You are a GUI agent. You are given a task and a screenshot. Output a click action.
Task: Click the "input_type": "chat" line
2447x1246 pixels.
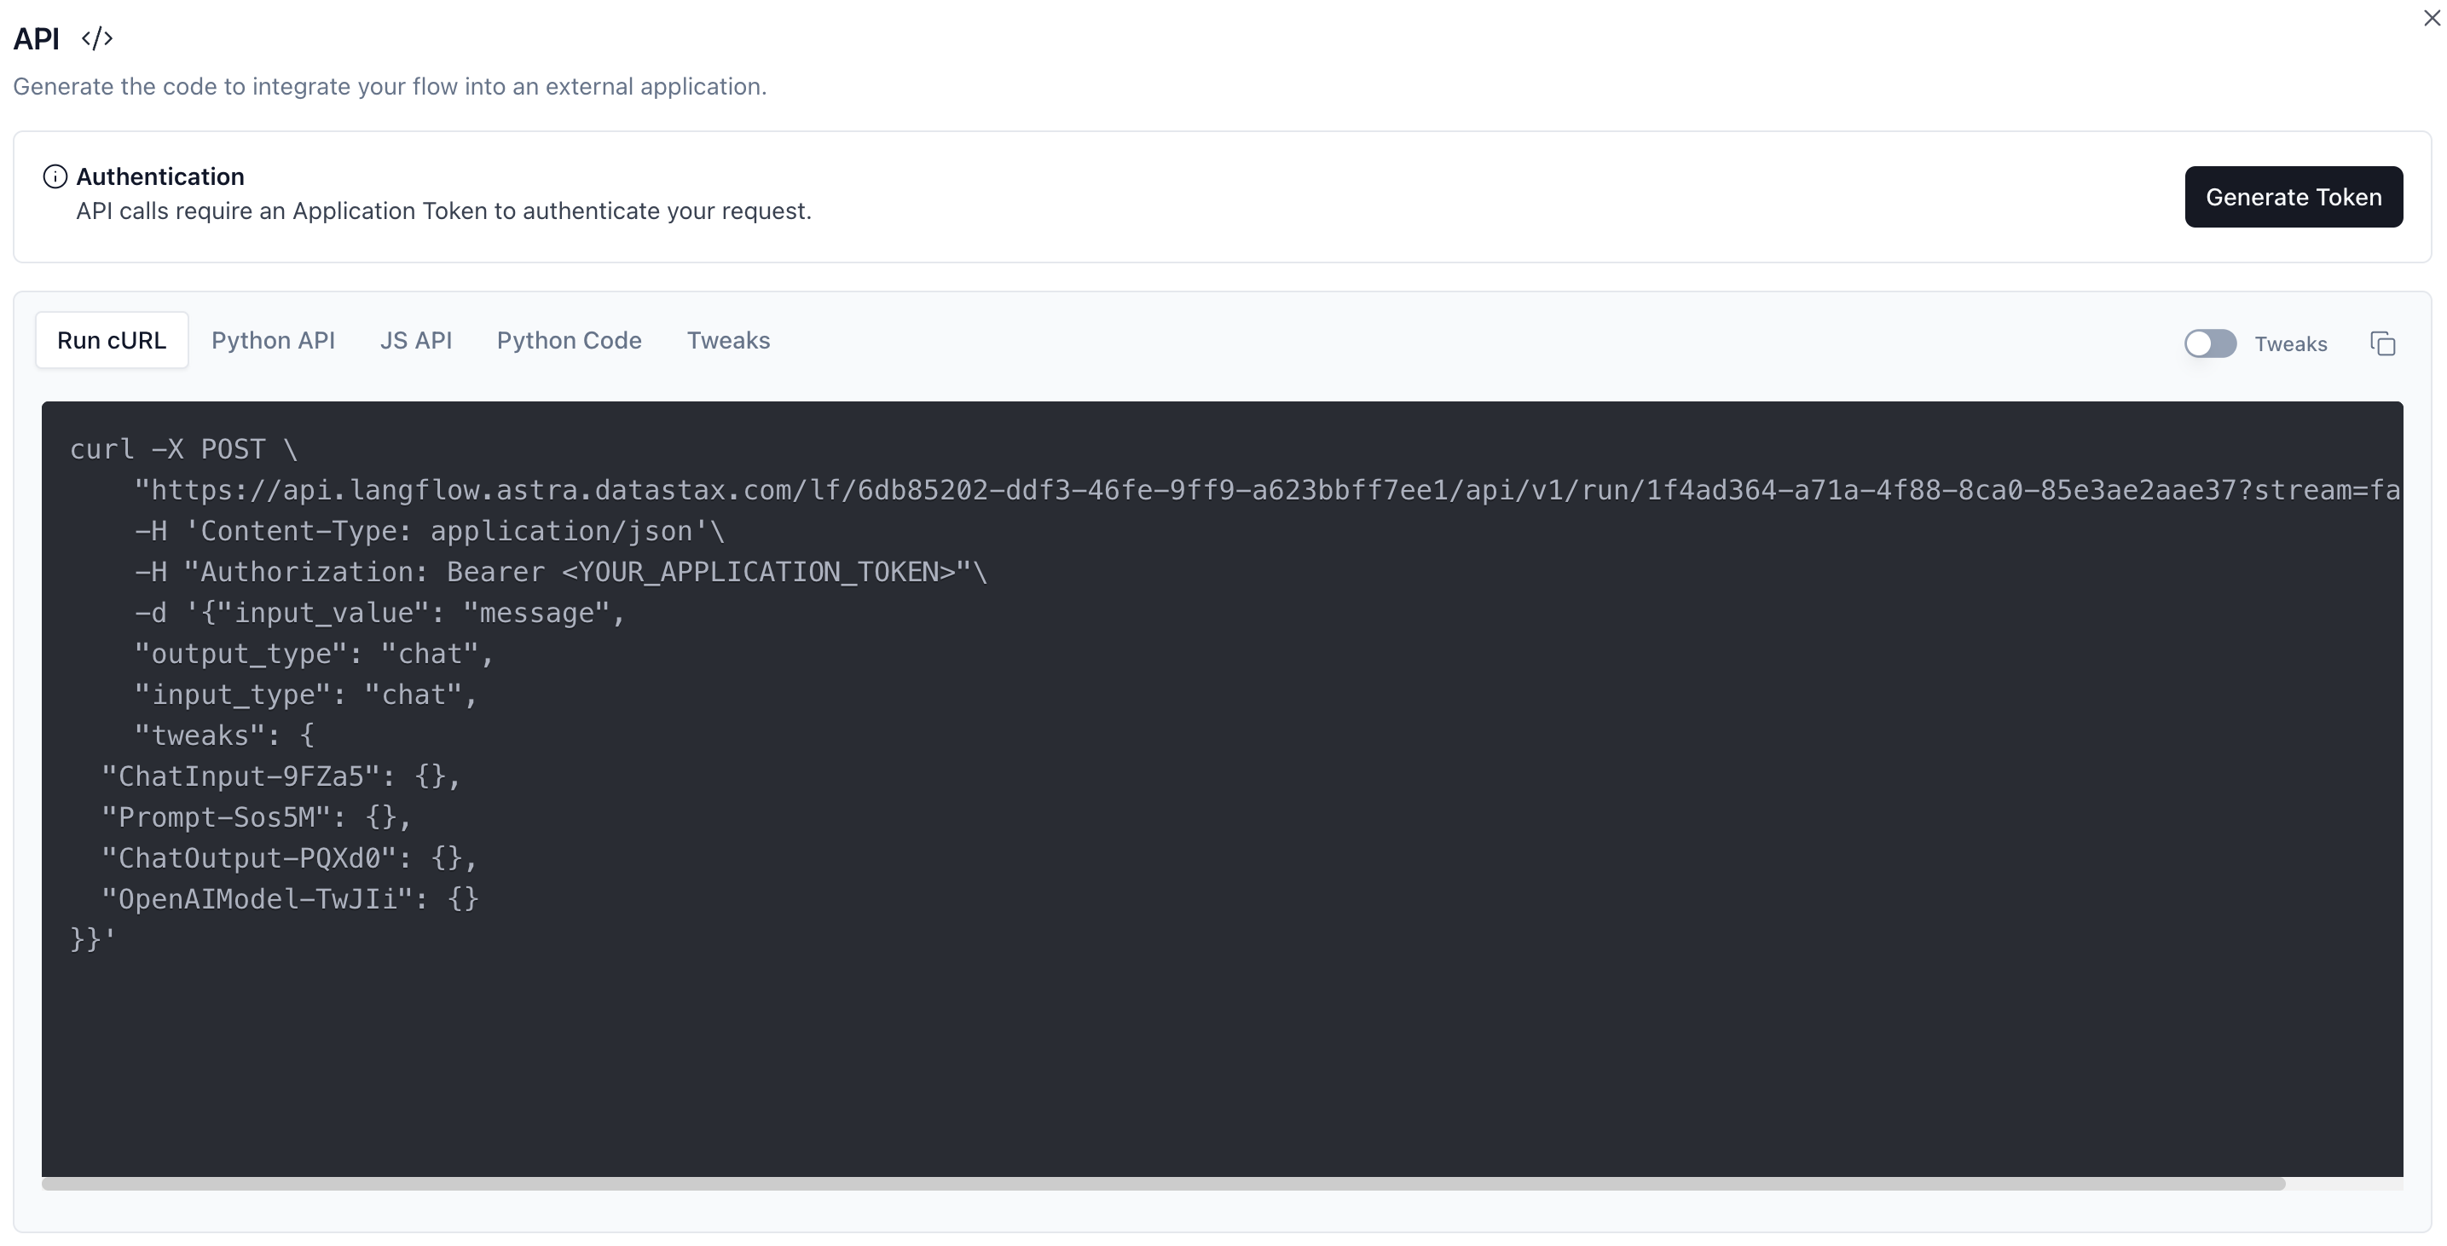pos(305,695)
